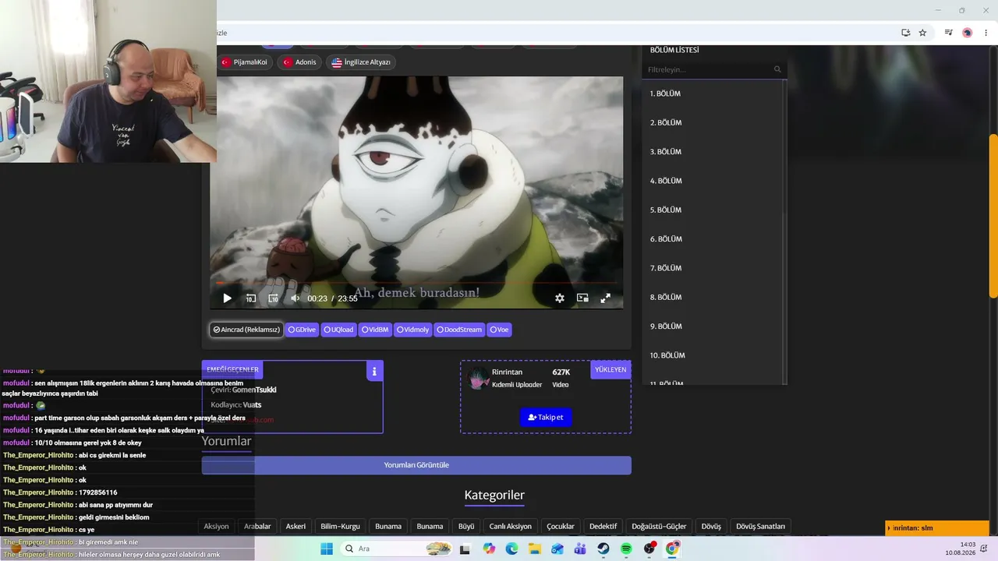Open the Büyü category
This screenshot has height=561, width=998.
click(466, 526)
